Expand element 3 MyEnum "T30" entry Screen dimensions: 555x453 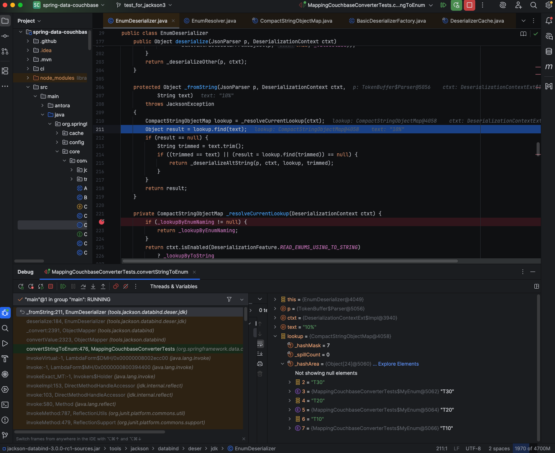pyautogui.click(x=290, y=391)
